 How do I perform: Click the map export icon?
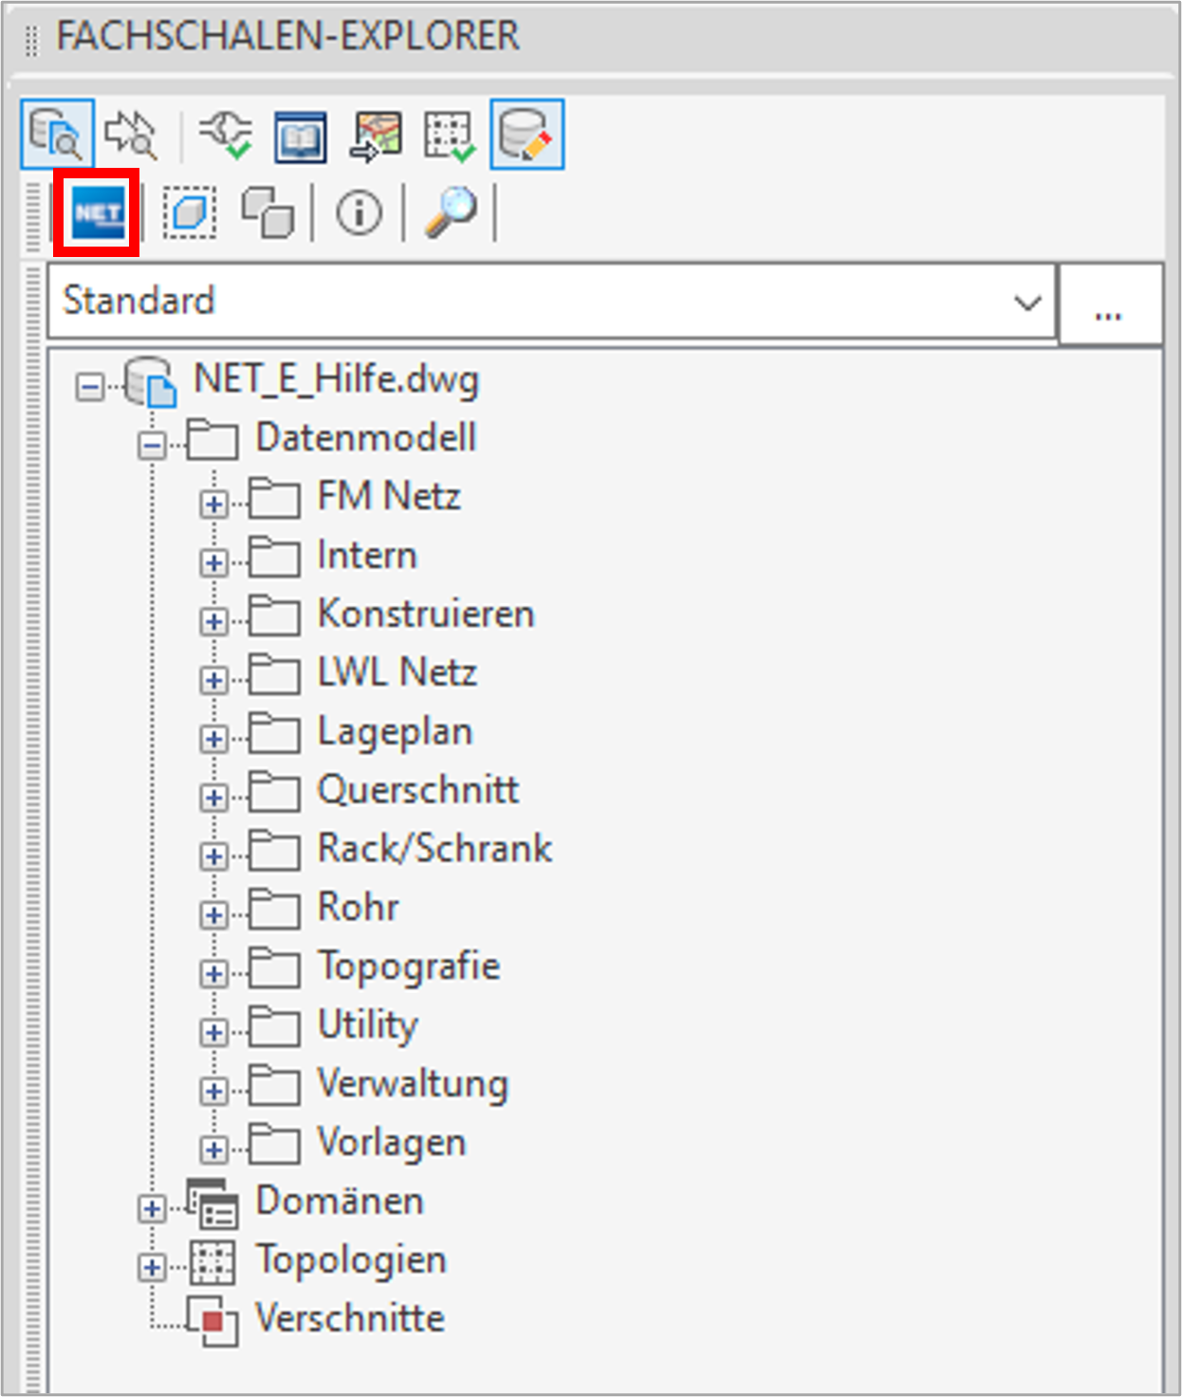click(x=376, y=137)
